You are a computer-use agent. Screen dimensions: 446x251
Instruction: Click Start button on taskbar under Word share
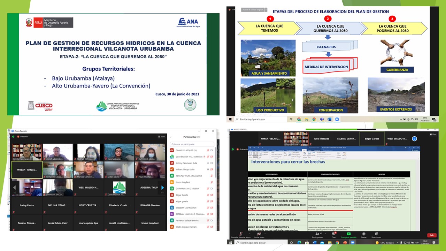coord(230,243)
